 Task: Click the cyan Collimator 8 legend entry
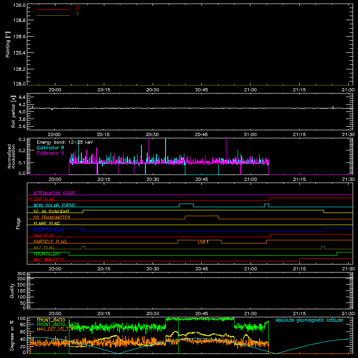50,148
